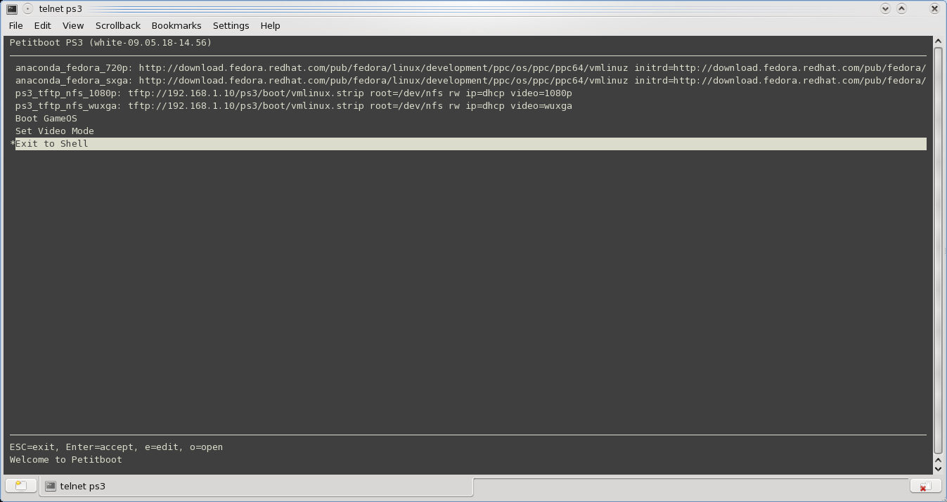Screen dimensions: 947x502
Task: Toggle the on-all-desktops pin icon
Action: pyautogui.click(x=27, y=8)
